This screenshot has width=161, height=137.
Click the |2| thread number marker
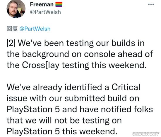point(11,43)
